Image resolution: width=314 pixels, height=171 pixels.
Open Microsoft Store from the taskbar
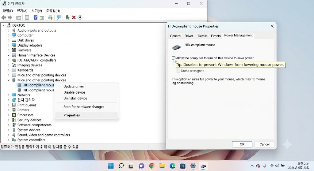coord(182,166)
